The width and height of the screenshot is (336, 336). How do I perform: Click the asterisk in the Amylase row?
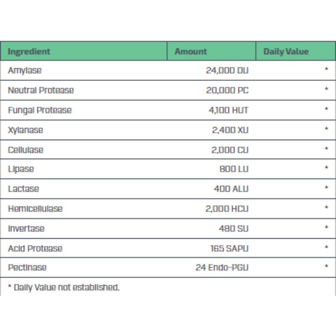point(326,69)
